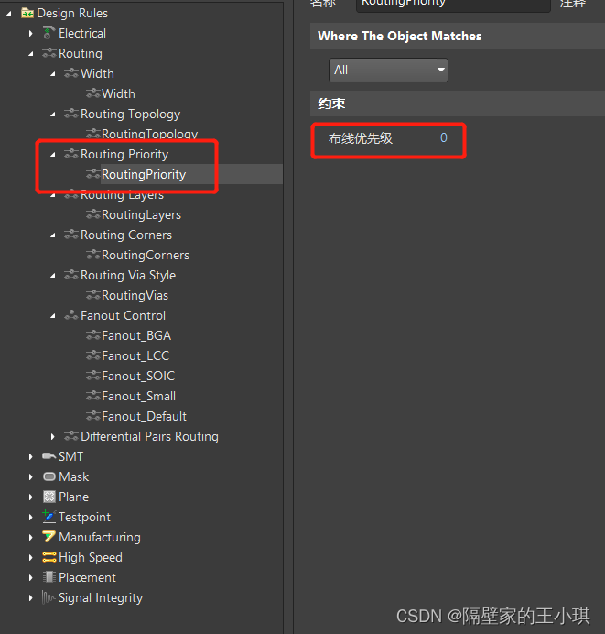Select the Fanout_BGA rule
605x634 pixels.
click(x=135, y=335)
